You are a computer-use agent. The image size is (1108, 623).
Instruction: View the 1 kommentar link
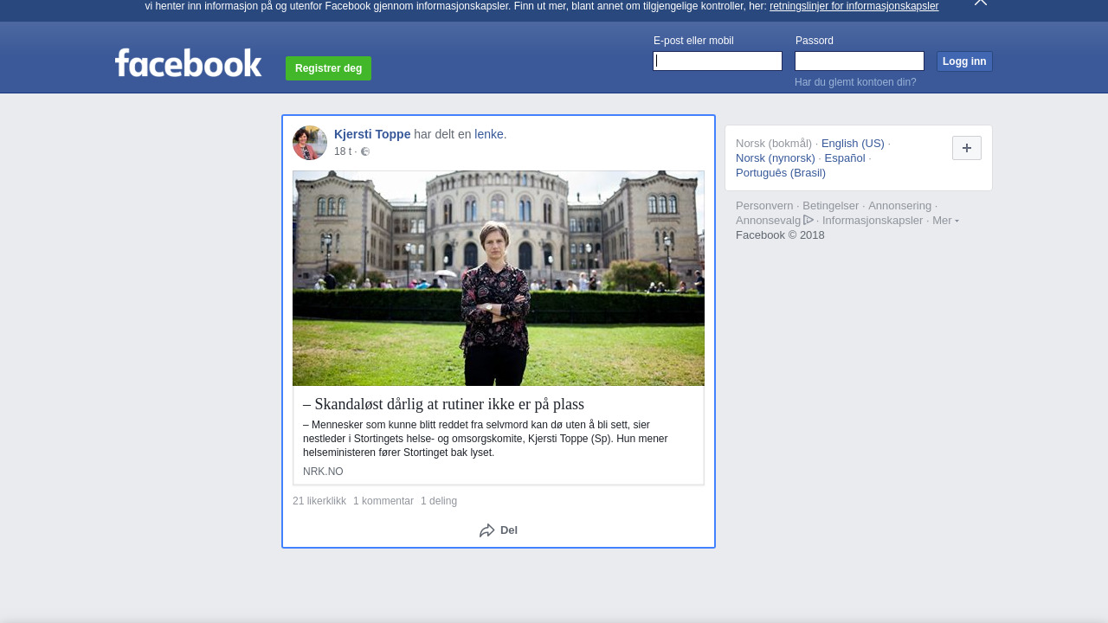coord(383,501)
